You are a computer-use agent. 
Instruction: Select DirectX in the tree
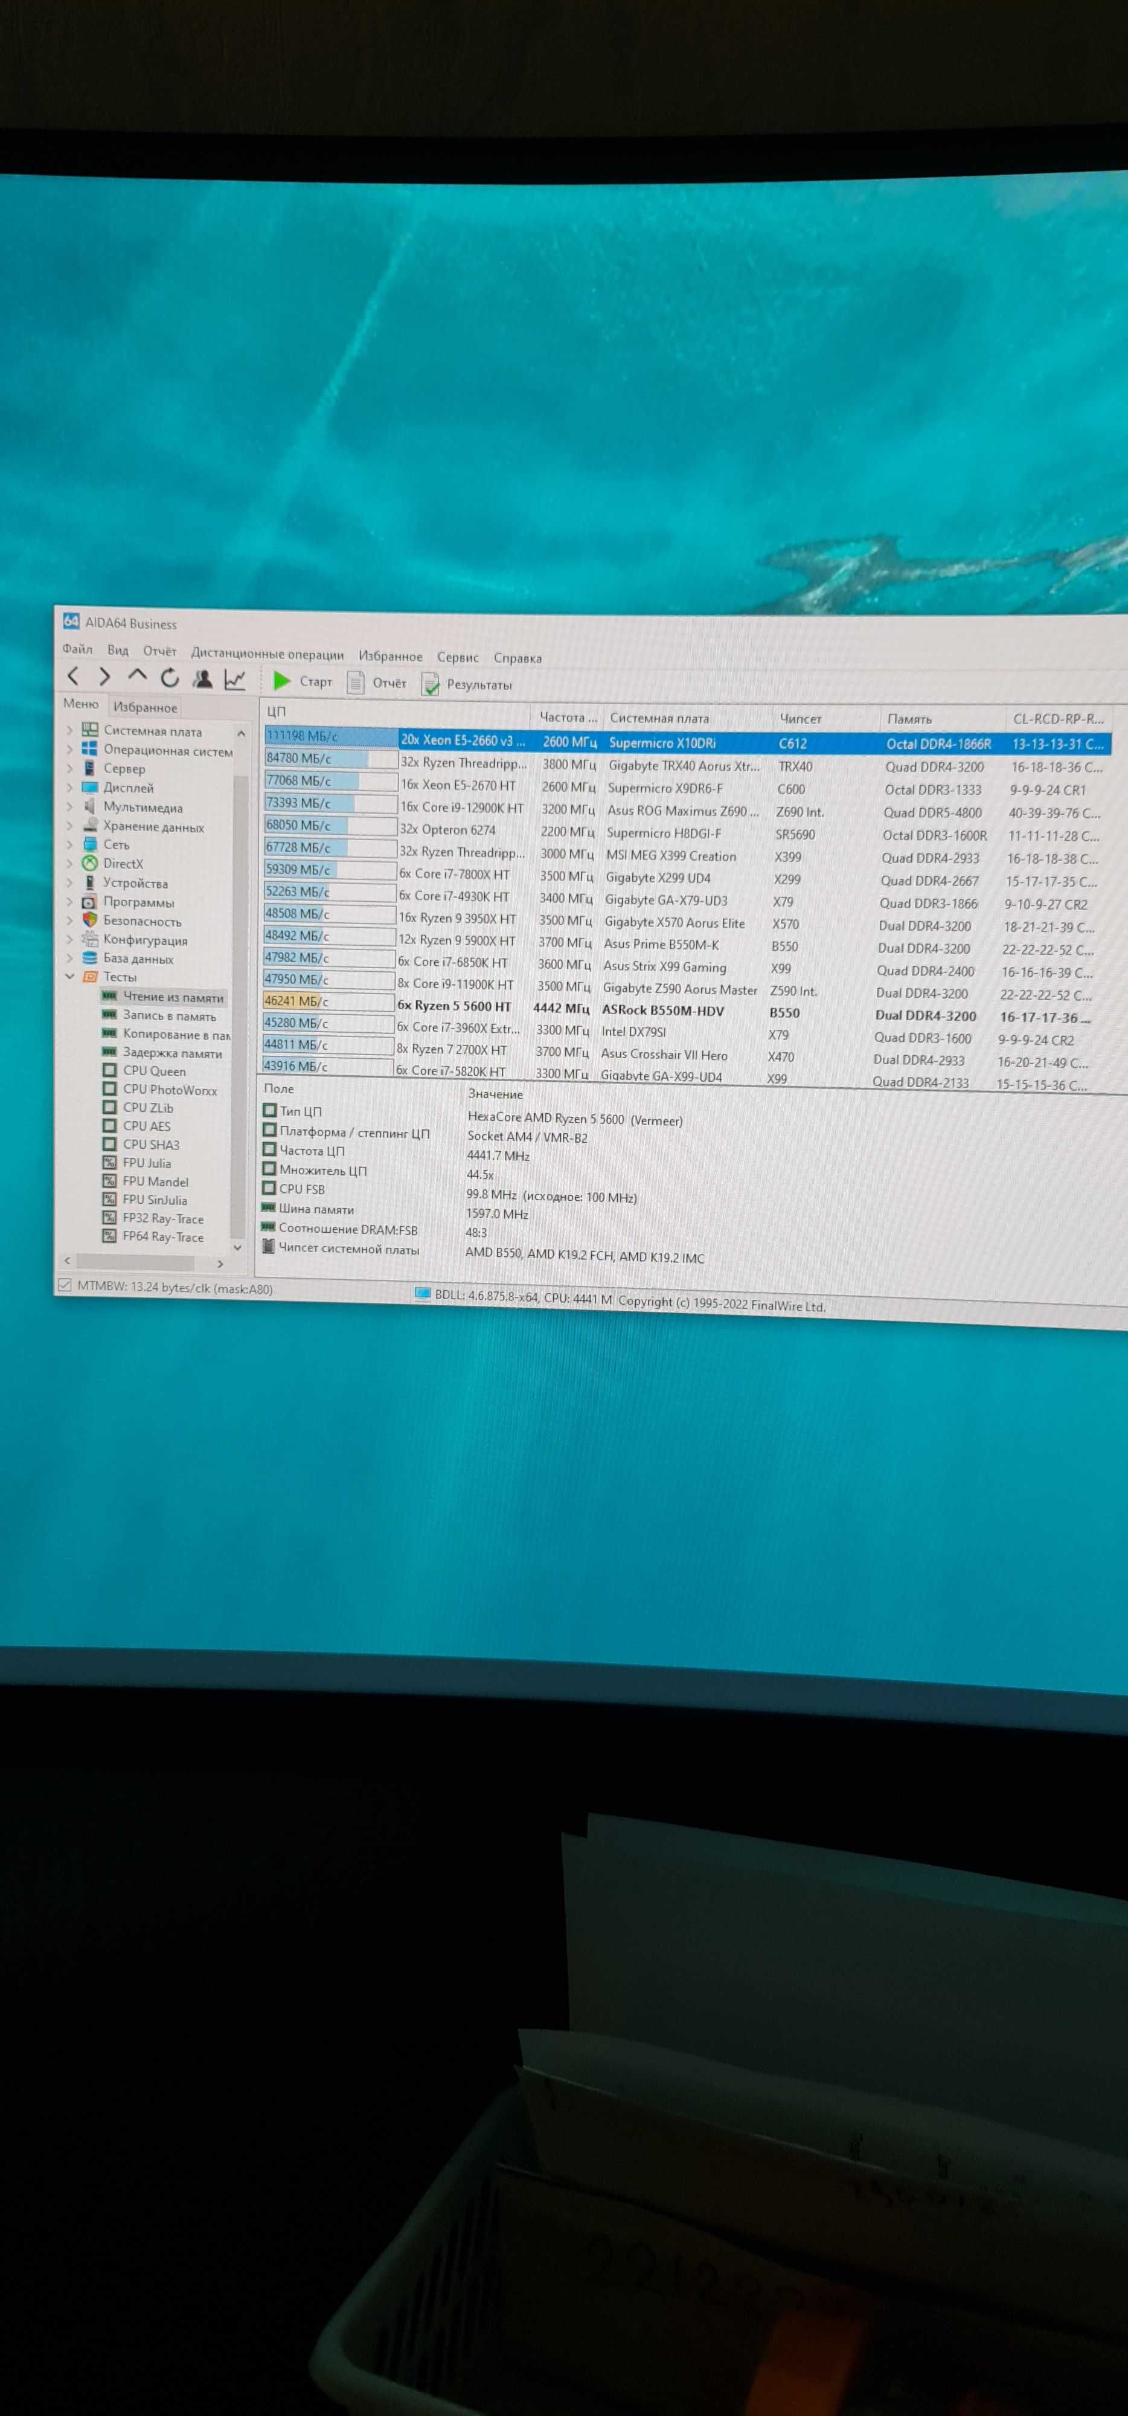[x=123, y=864]
